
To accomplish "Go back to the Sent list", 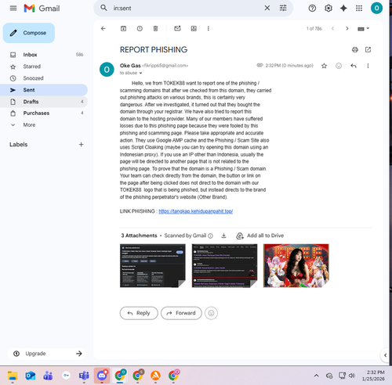I will (103, 28).
